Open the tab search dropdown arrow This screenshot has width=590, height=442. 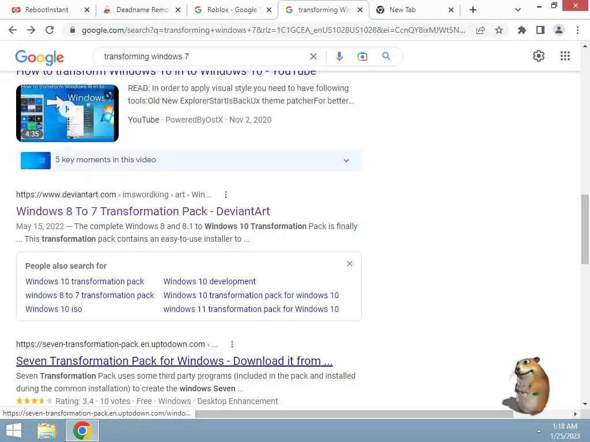pyautogui.click(x=518, y=10)
